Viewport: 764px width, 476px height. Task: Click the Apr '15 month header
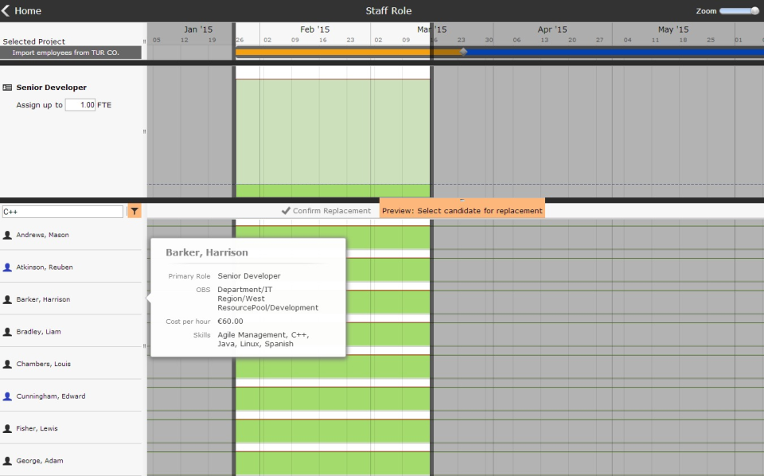click(552, 29)
